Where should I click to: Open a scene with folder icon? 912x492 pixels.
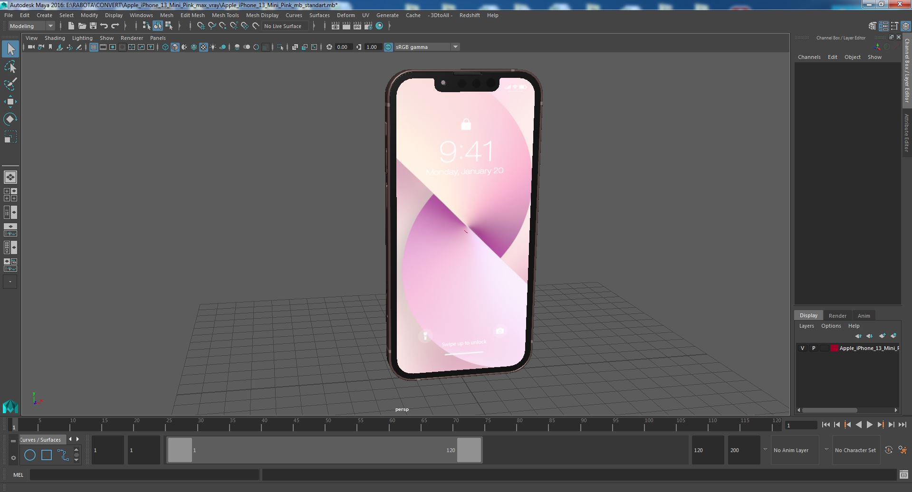[x=82, y=26]
